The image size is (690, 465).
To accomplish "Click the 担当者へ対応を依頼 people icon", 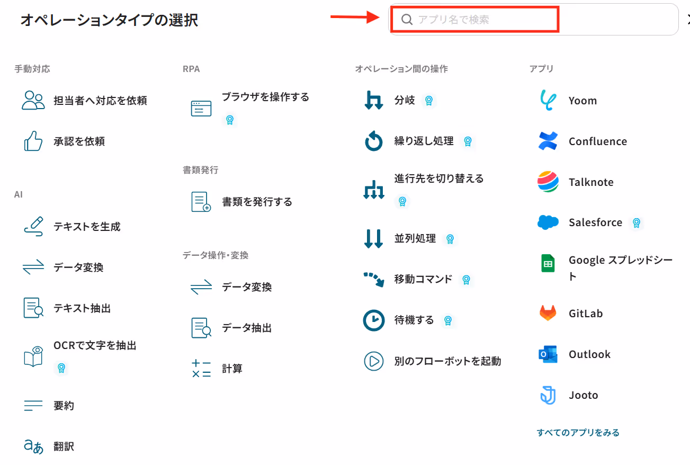I will 33,100.
